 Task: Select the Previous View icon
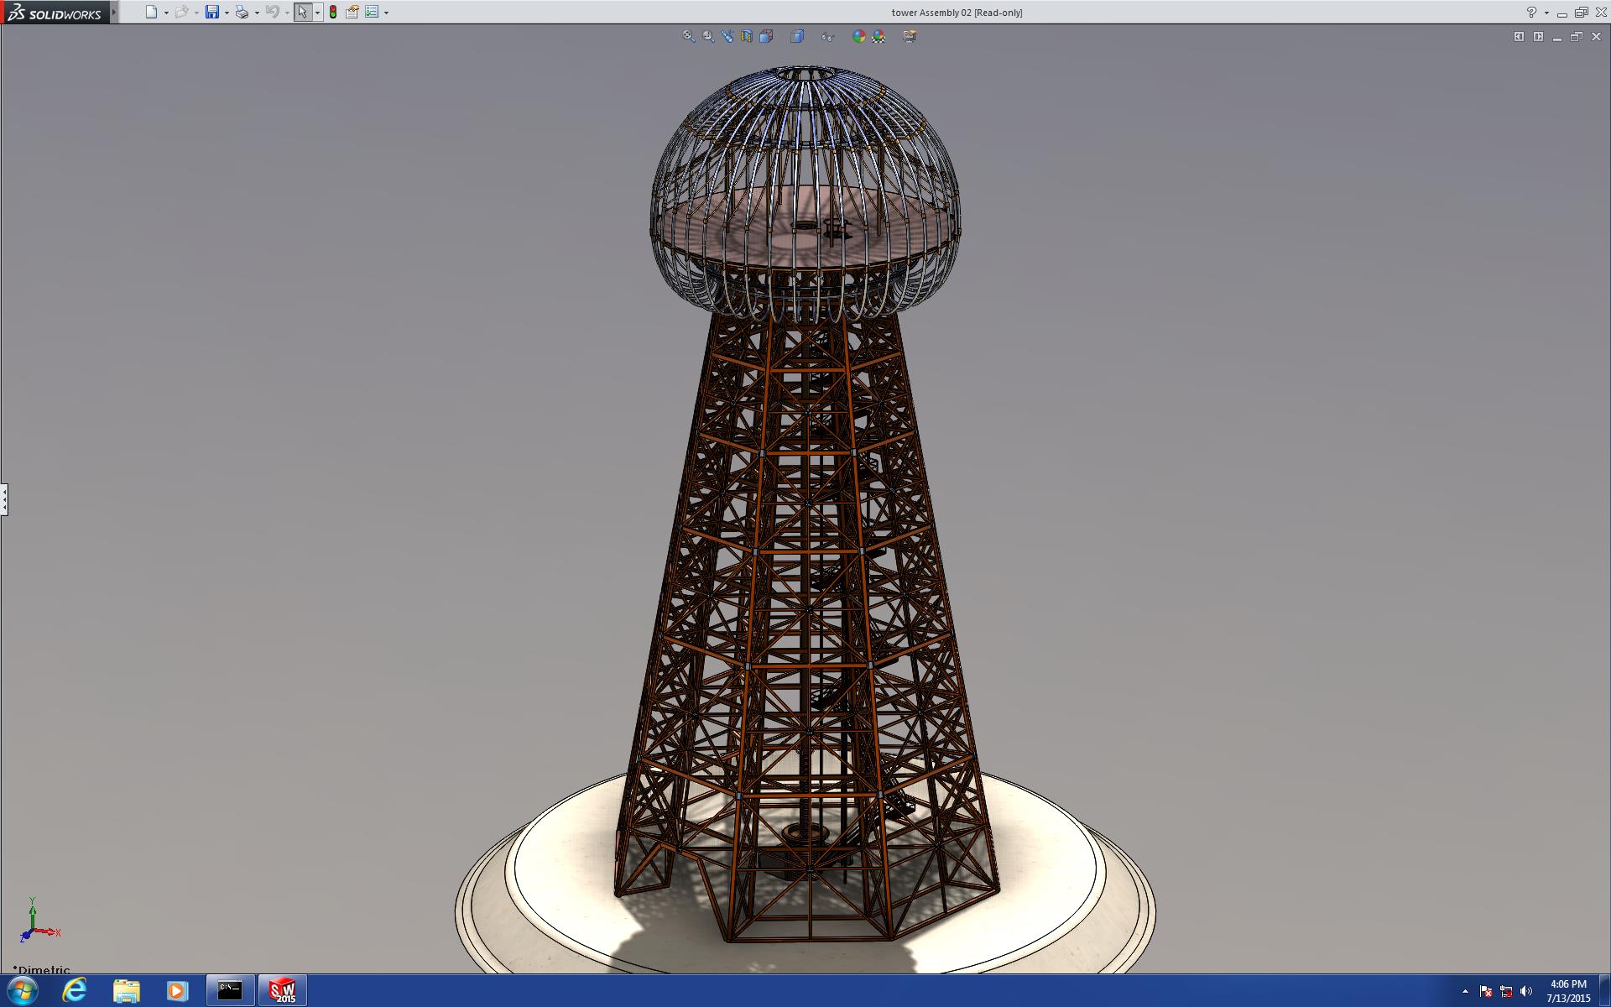727,36
